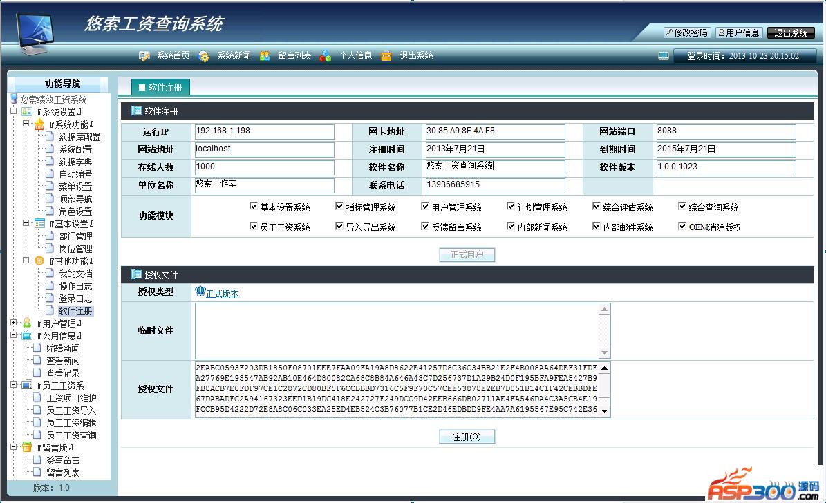The width and height of the screenshot is (826, 503).
Task: Uncheck the 员工工资系统 module
Action: tap(254, 227)
